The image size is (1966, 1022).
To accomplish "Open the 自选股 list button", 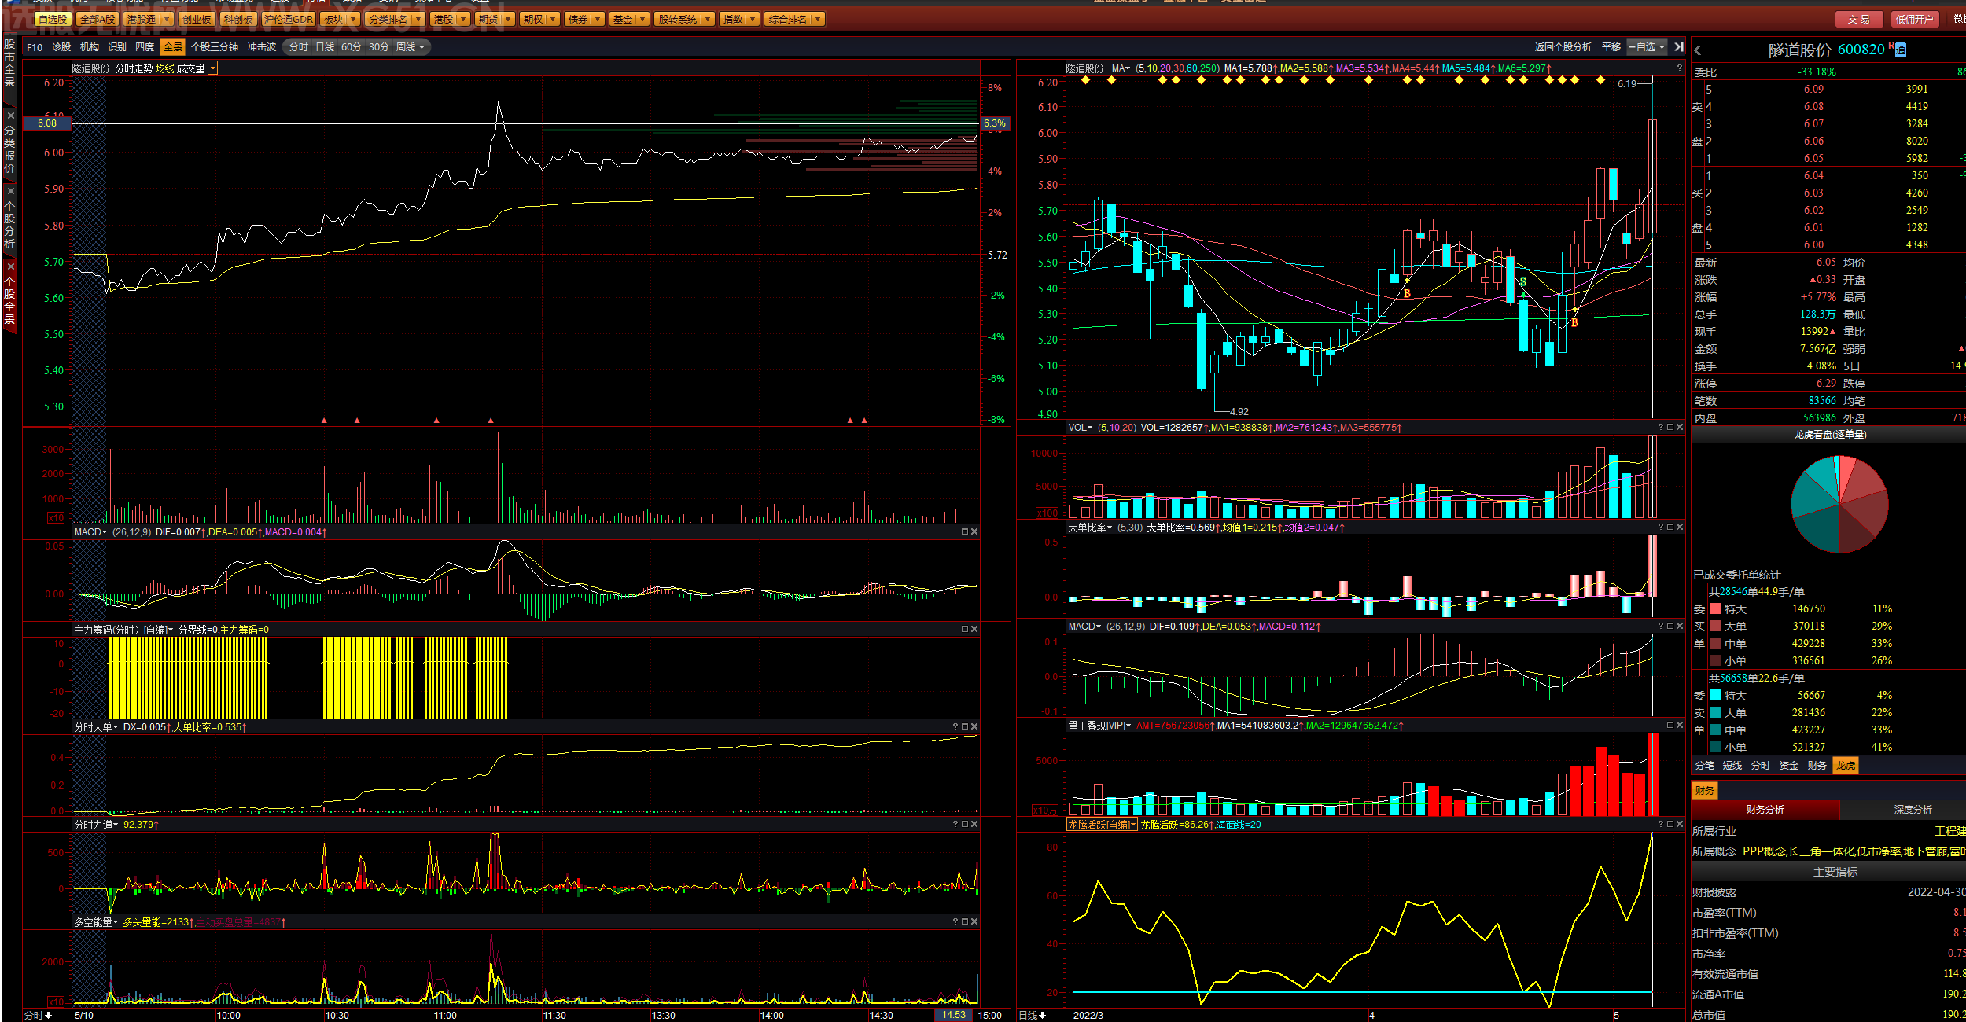I will pos(53,19).
